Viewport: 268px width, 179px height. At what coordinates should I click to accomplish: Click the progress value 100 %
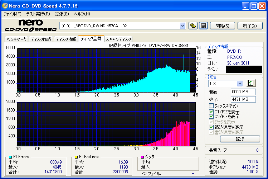point(253,162)
